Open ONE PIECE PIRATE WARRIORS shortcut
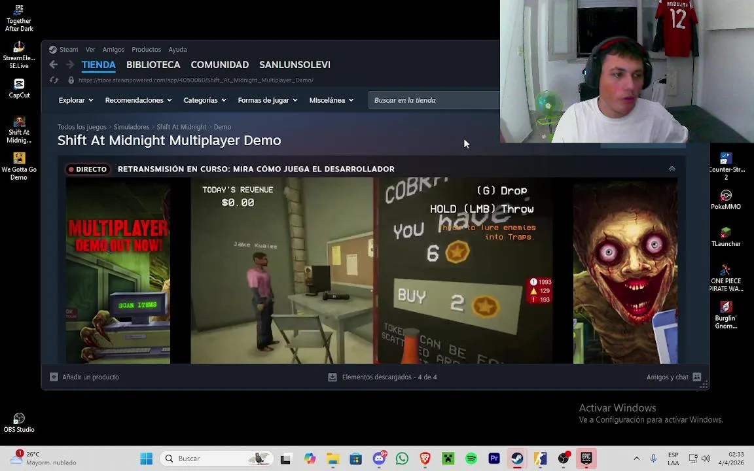This screenshot has height=471, width=754. click(726, 278)
